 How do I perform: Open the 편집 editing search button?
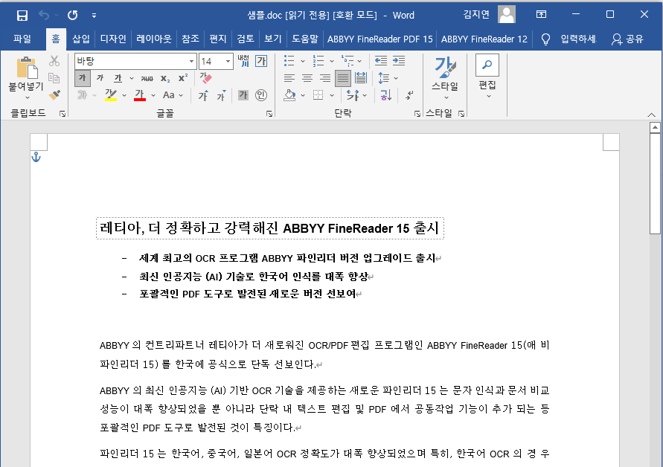[487, 77]
